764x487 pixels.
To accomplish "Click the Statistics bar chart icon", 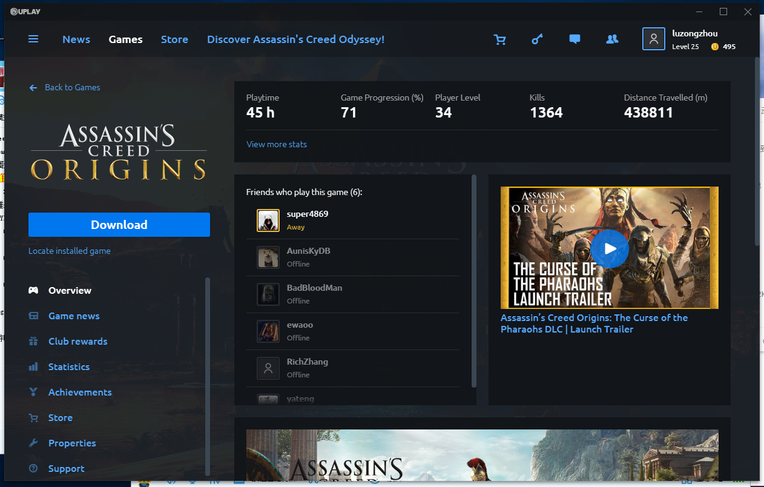I will [x=34, y=366].
